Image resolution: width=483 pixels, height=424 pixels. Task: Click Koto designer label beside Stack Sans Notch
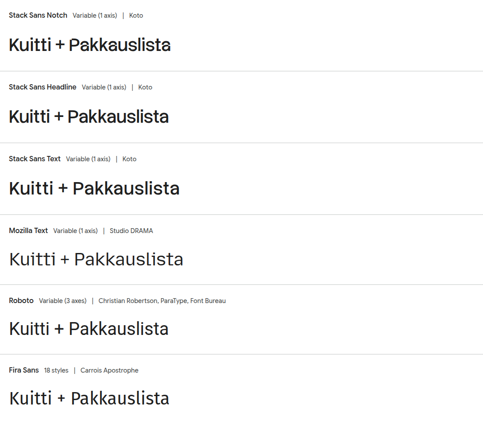tap(136, 16)
